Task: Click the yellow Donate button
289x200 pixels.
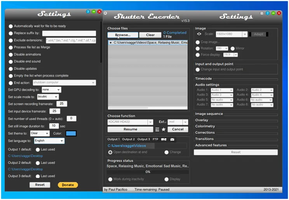Action: pyautogui.click(x=68, y=185)
